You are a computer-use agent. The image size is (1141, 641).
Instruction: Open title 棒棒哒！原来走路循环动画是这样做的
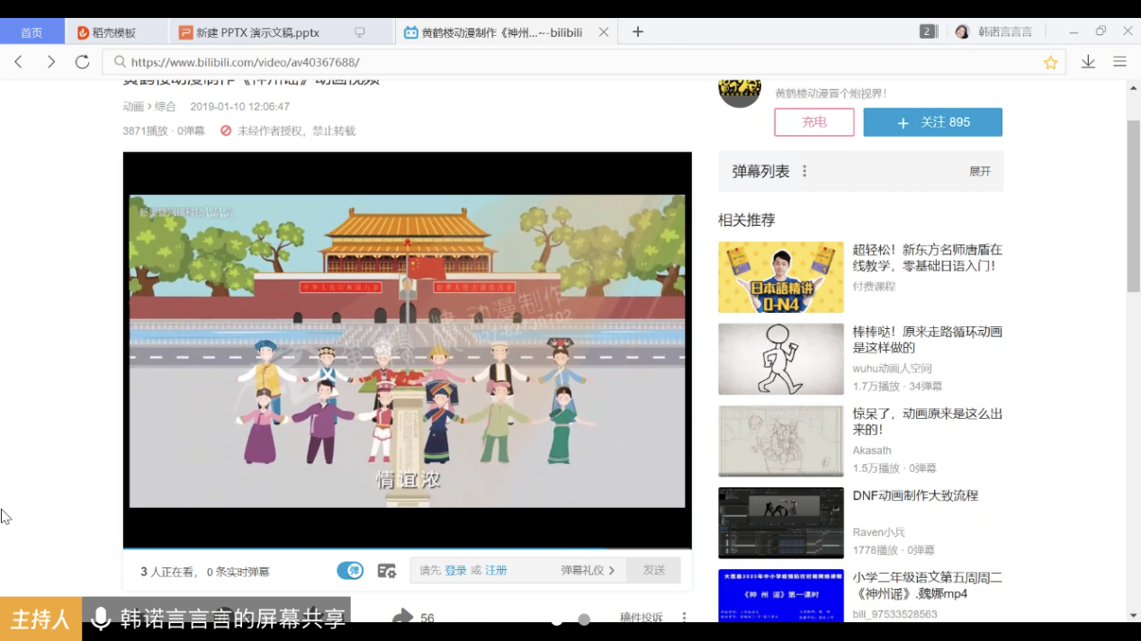928,340
